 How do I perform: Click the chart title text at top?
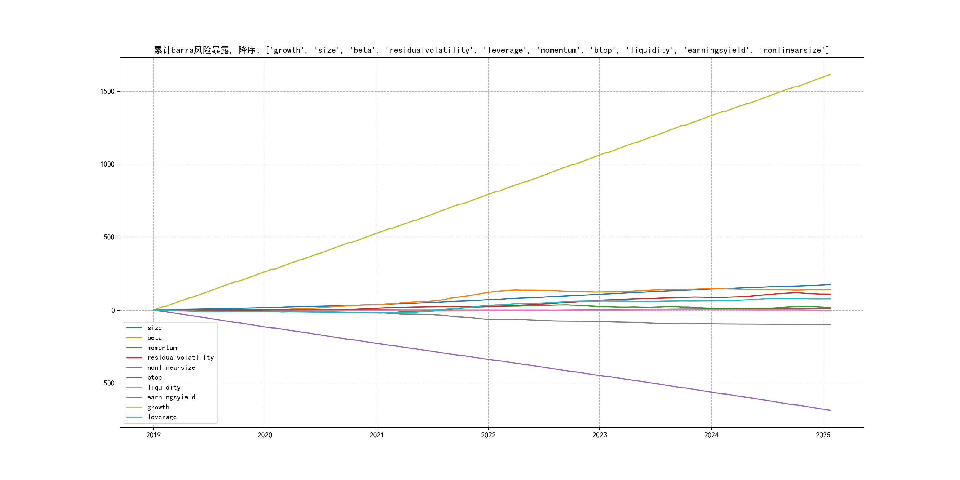coord(492,50)
